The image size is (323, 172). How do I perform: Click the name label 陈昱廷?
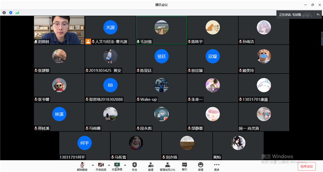(x=146, y=70)
